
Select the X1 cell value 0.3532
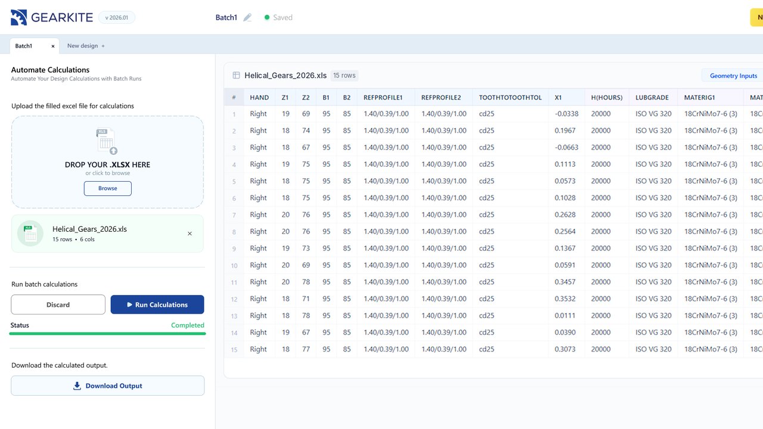pos(565,299)
